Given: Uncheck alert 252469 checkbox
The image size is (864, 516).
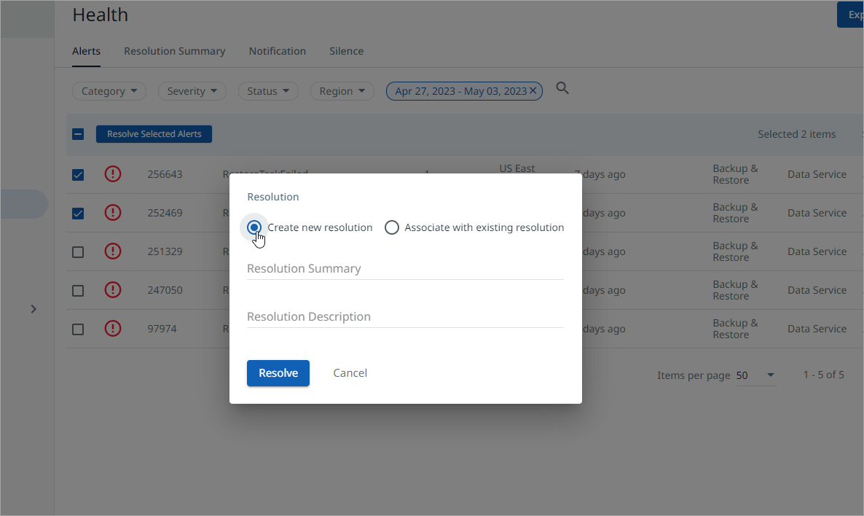Looking at the screenshot, I should pyautogui.click(x=78, y=214).
